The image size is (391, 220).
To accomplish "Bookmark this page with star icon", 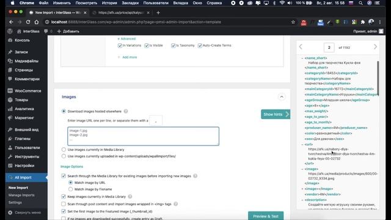I will 293,22.
